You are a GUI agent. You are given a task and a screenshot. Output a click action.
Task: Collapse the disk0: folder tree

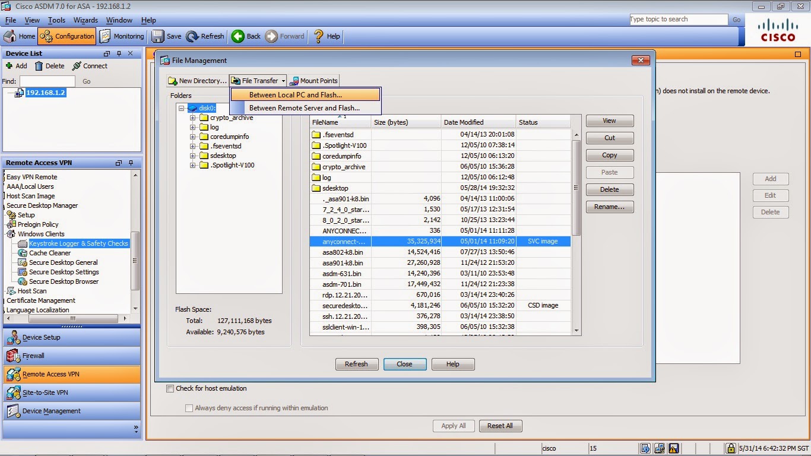[x=182, y=108]
